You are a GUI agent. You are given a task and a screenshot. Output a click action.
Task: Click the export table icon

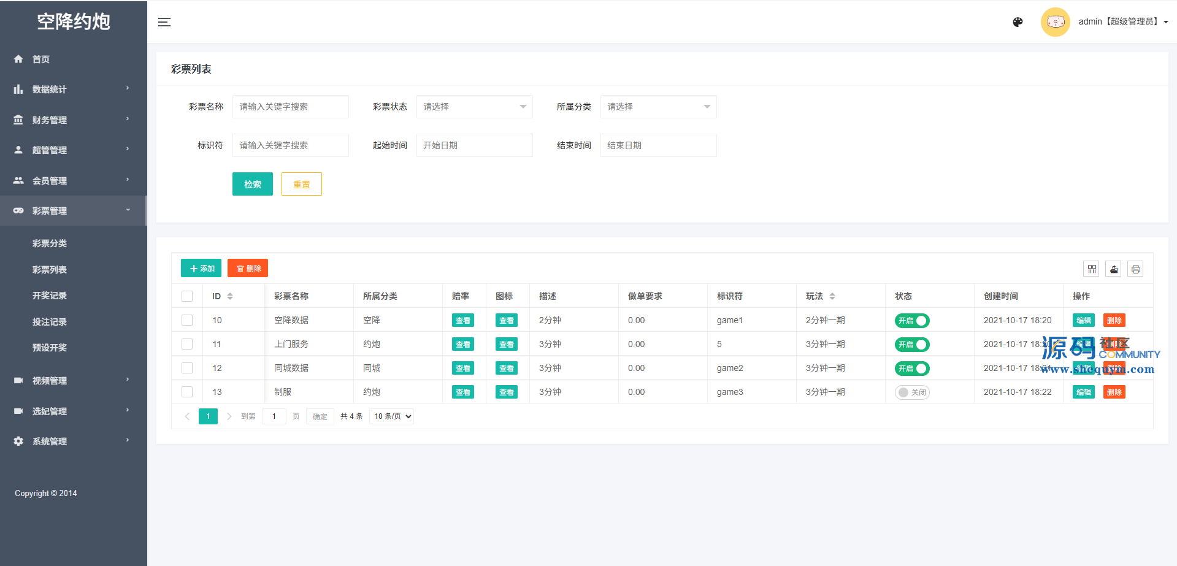click(x=1113, y=269)
